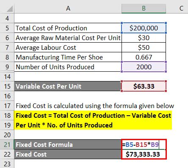The height and width of the screenshot is (168, 188).
Task: Select row 15 header
Action: point(7,86)
